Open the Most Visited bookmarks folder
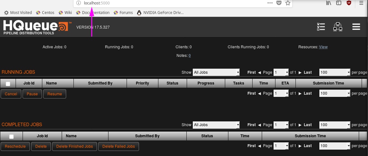The width and height of the screenshot is (368, 156). [18, 13]
